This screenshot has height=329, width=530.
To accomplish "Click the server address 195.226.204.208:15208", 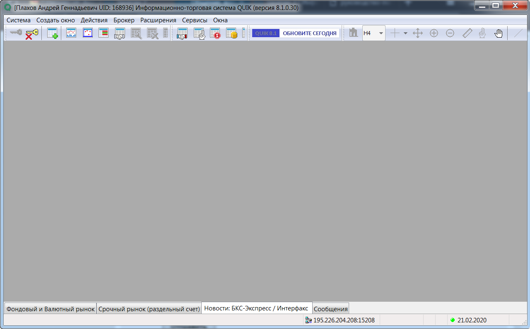I will pos(344,320).
